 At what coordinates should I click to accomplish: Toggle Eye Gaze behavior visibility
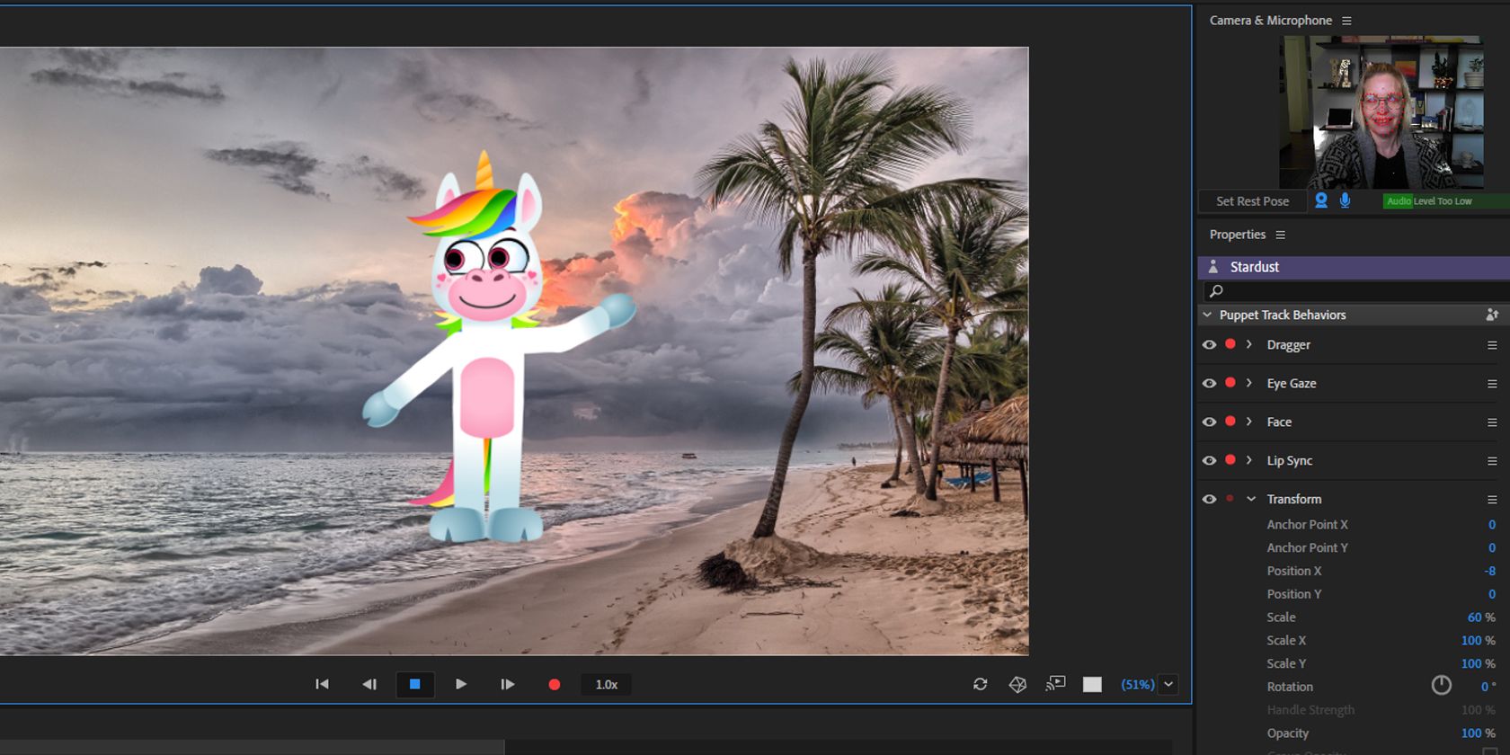point(1209,384)
